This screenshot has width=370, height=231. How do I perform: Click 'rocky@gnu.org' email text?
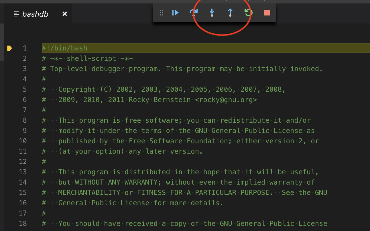(226, 100)
